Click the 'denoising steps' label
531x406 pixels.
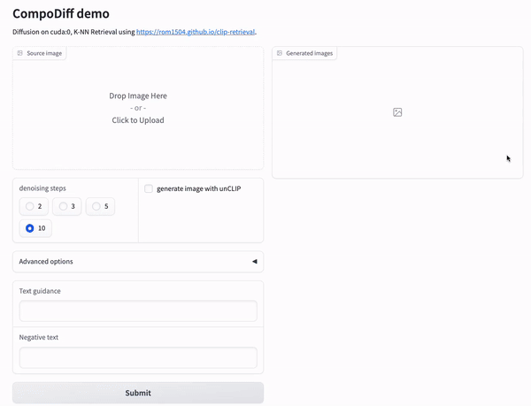coord(42,188)
